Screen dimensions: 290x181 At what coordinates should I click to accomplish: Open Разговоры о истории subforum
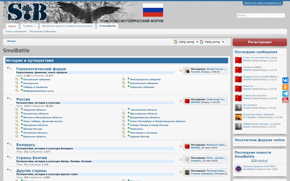point(143,133)
